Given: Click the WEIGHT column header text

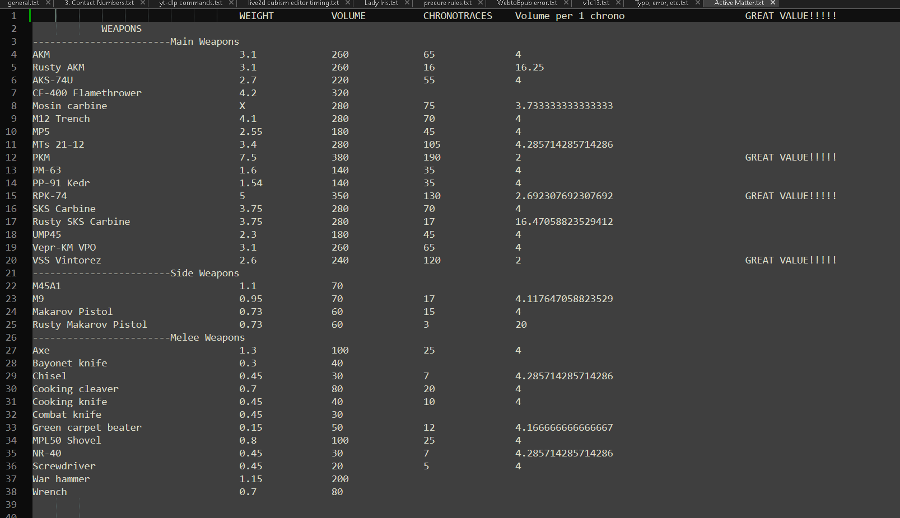Looking at the screenshot, I should point(257,16).
